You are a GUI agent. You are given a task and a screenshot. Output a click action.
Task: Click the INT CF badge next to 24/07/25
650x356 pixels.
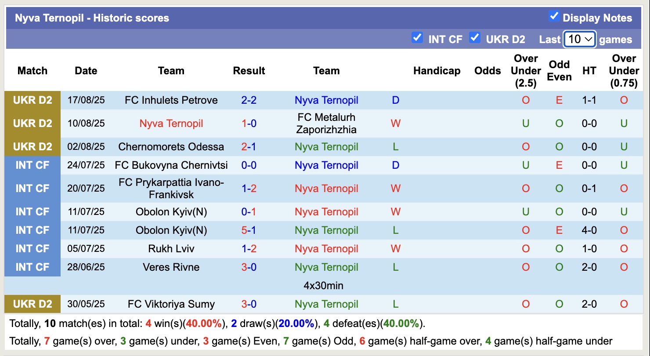[32, 165]
